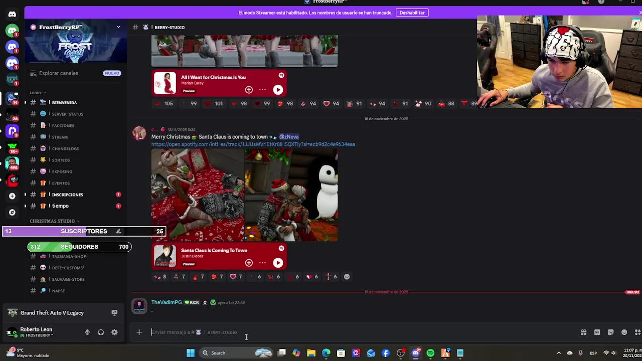
Task: Expand the BIENVENIDA channel thread arrow
Action: [25, 102]
